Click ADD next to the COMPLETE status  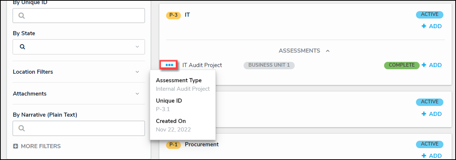click(432, 65)
